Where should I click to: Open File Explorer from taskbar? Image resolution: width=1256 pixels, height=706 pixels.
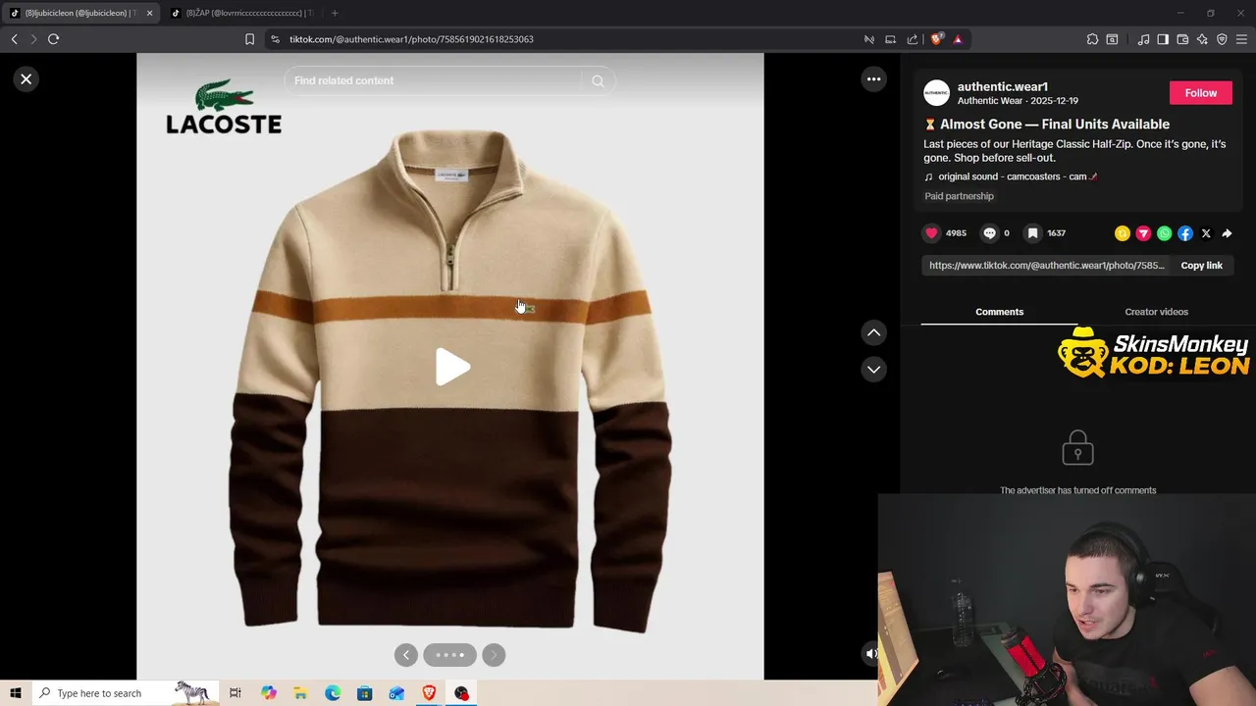300,693
